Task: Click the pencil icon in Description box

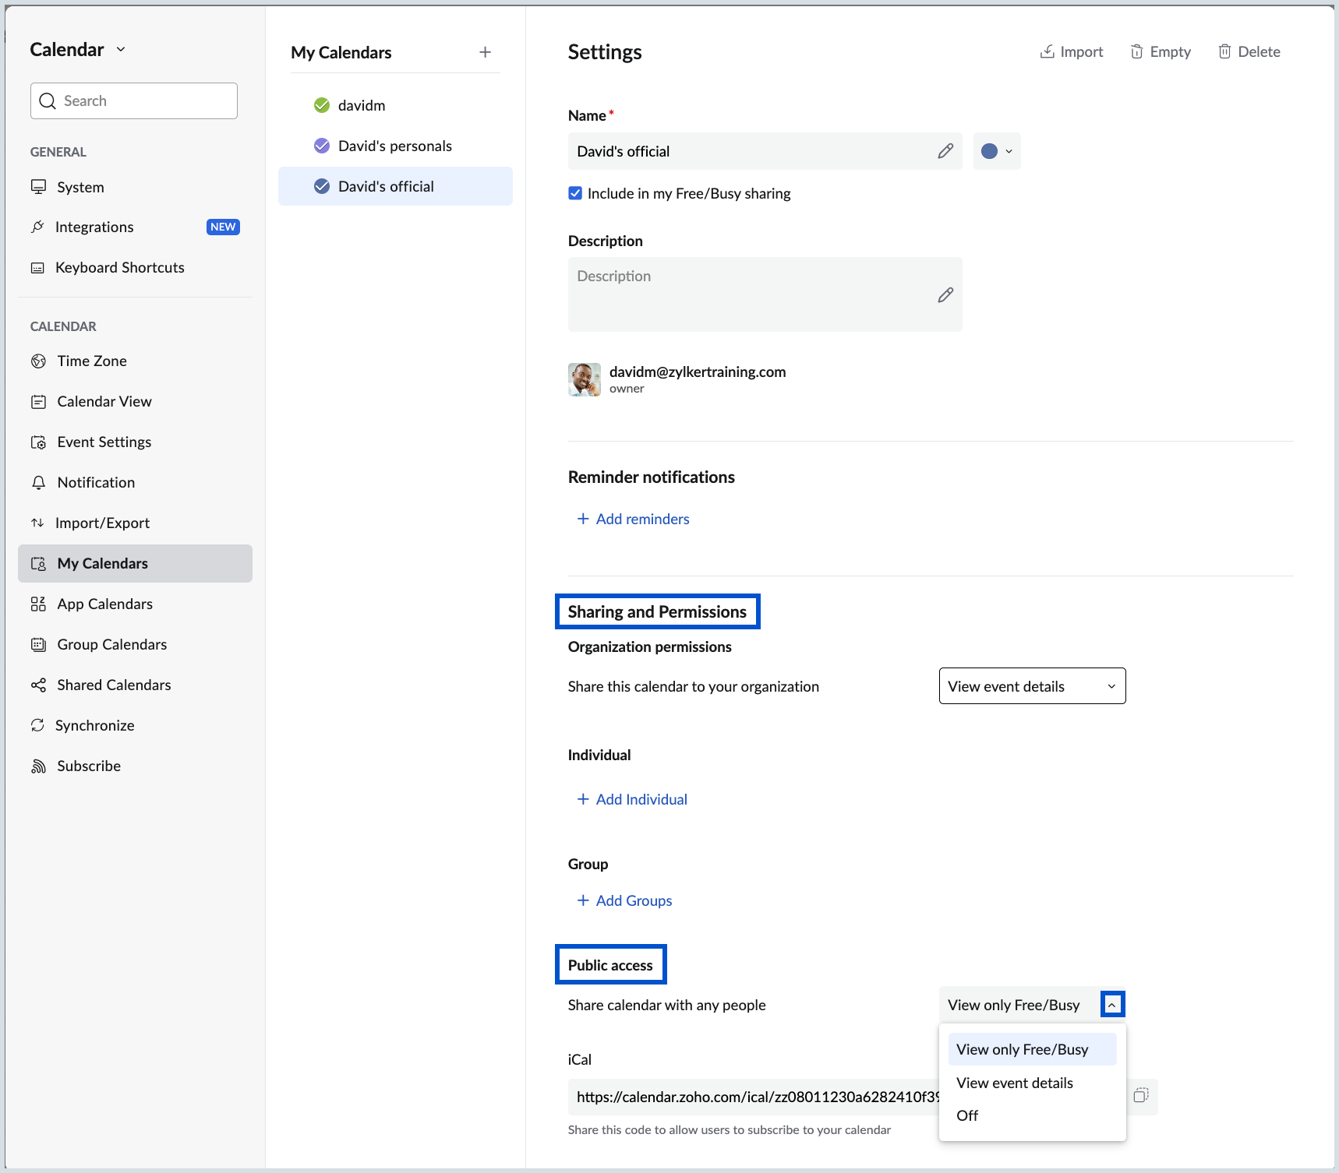Action: tap(945, 295)
